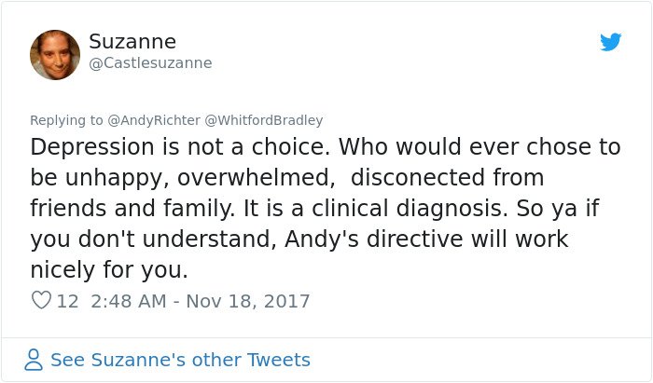This screenshot has width=653, height=383.
Task: Click the Nov 18, 2017 date
Action: point(248,301)
